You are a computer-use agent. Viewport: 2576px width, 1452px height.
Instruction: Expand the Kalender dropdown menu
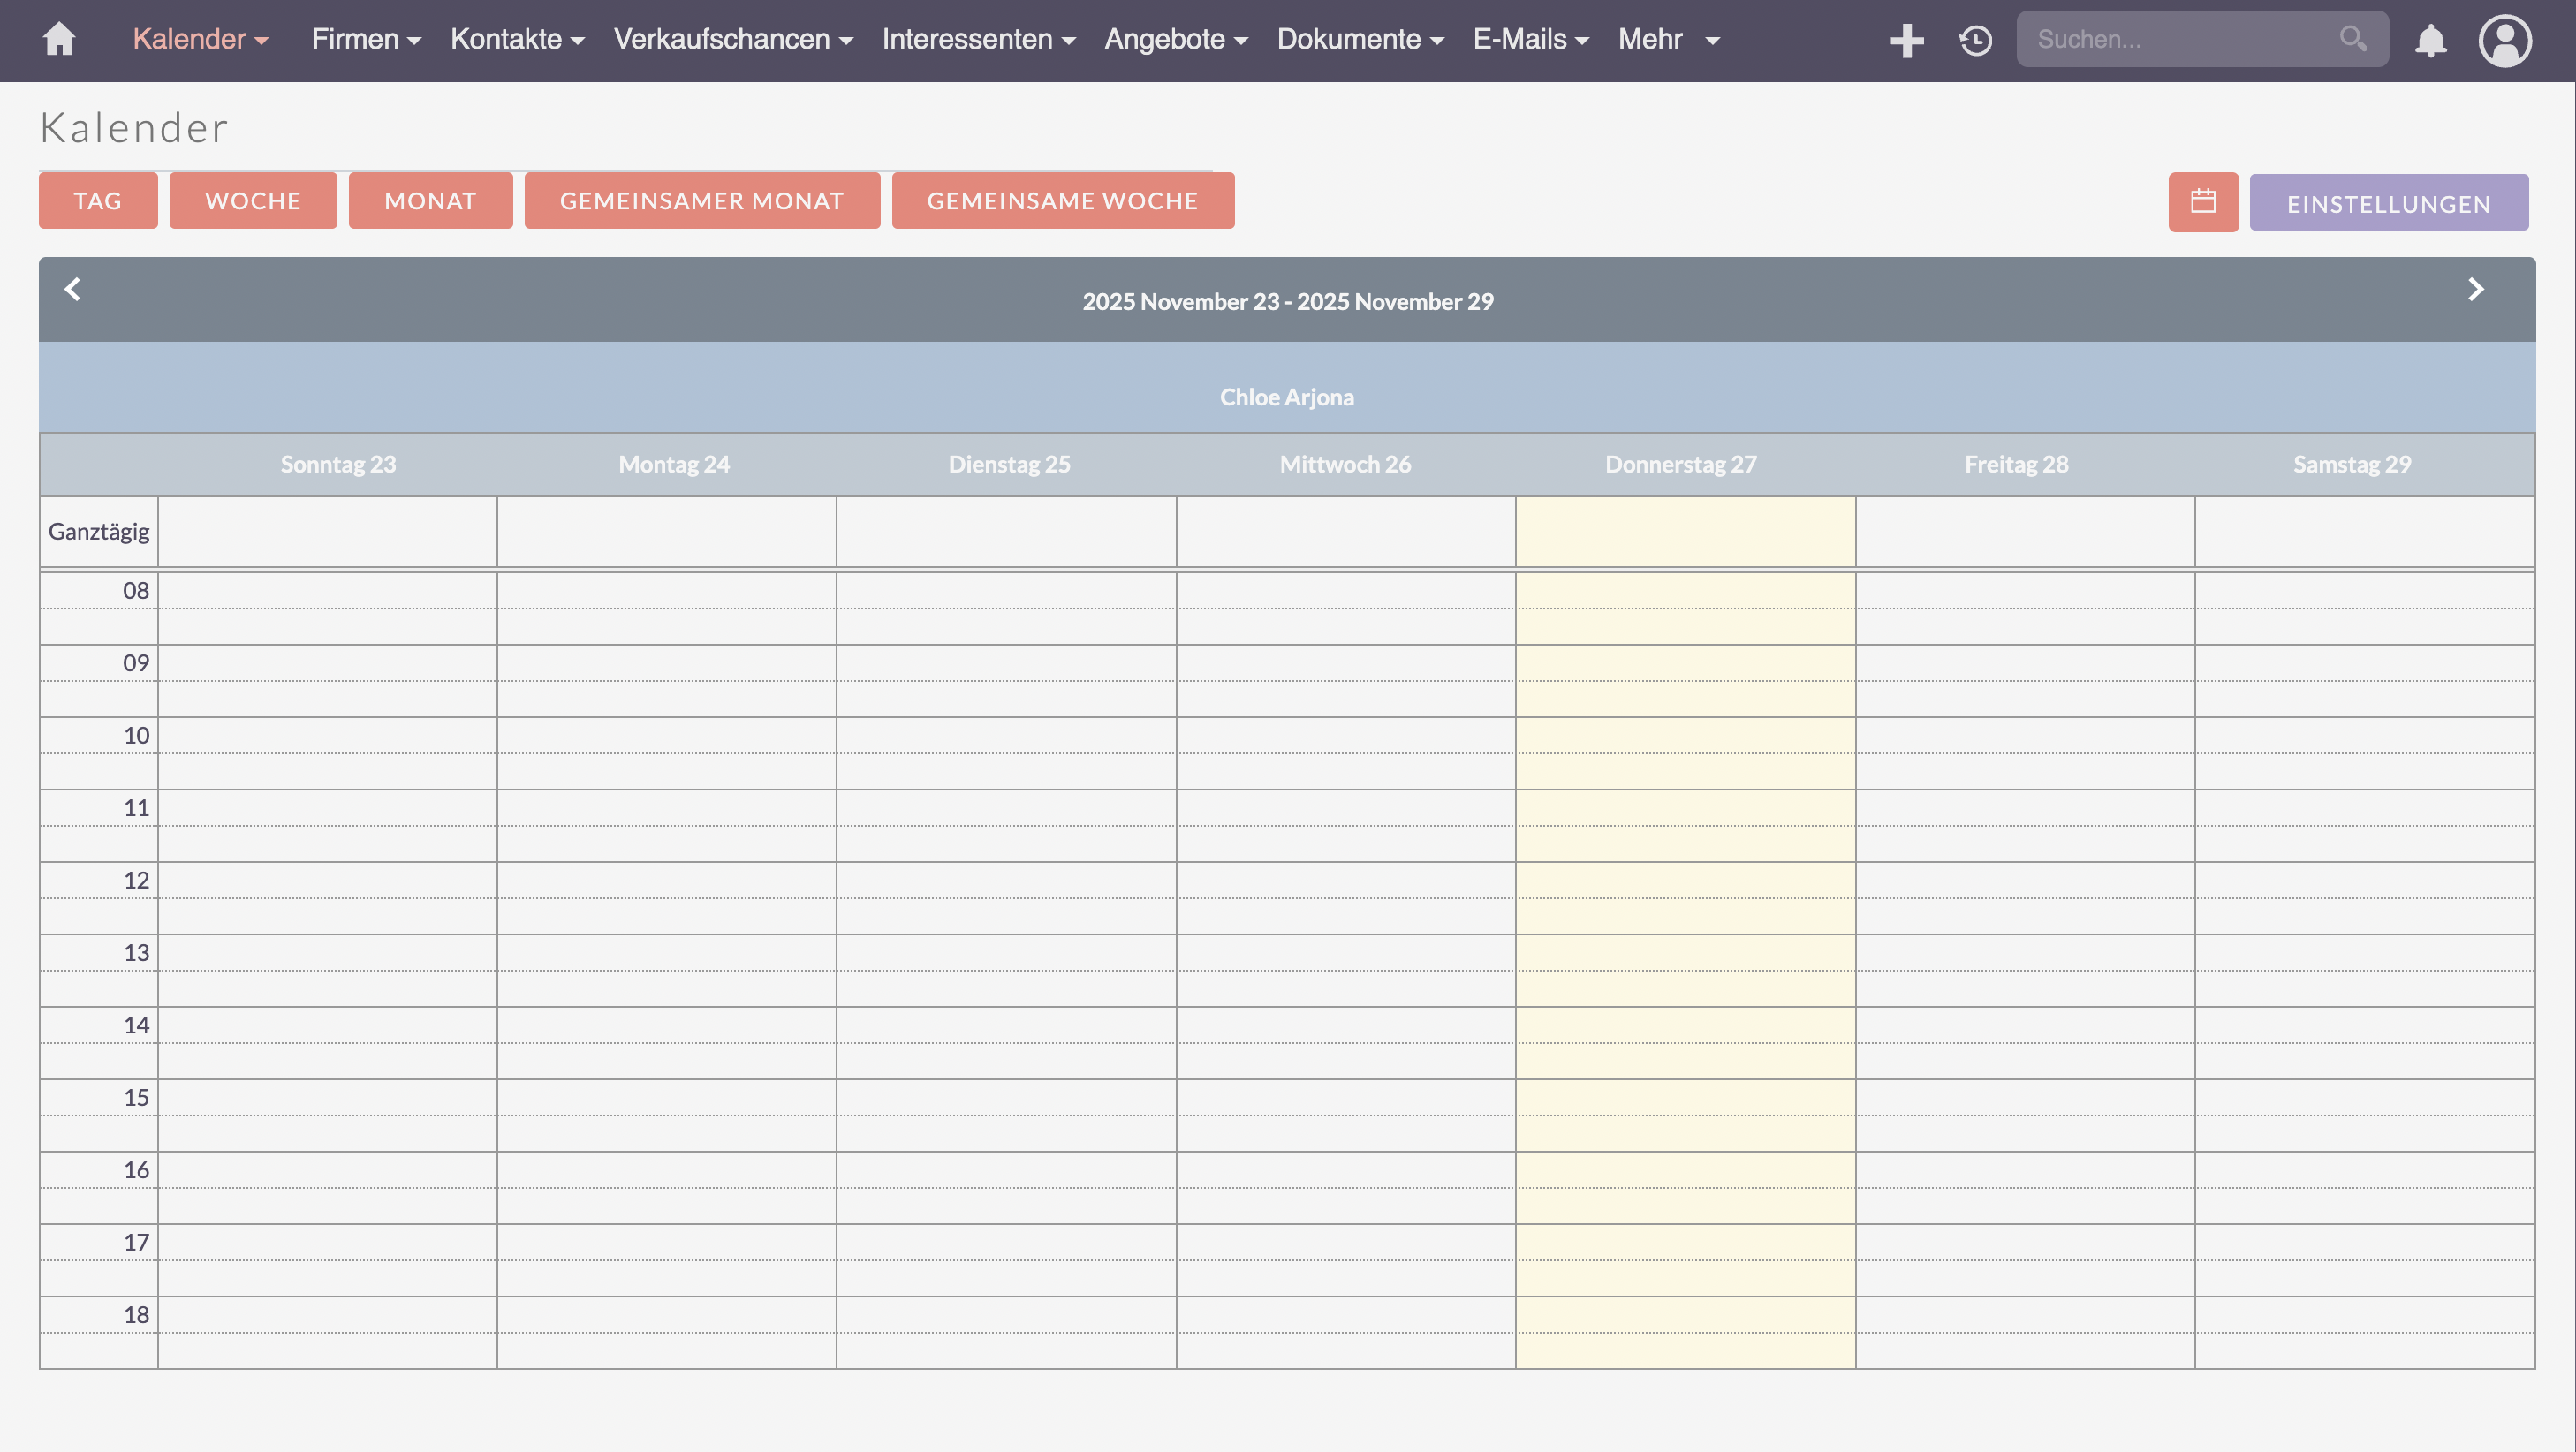[200, 39]
